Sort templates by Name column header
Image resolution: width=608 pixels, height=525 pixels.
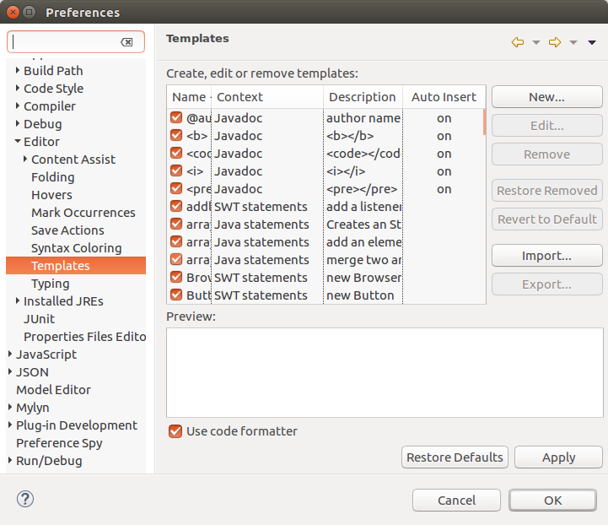pyautogui.click(x=189, y=97)
